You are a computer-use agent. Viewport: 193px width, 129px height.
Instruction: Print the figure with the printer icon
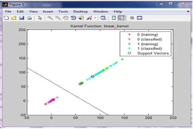[29, 18]
